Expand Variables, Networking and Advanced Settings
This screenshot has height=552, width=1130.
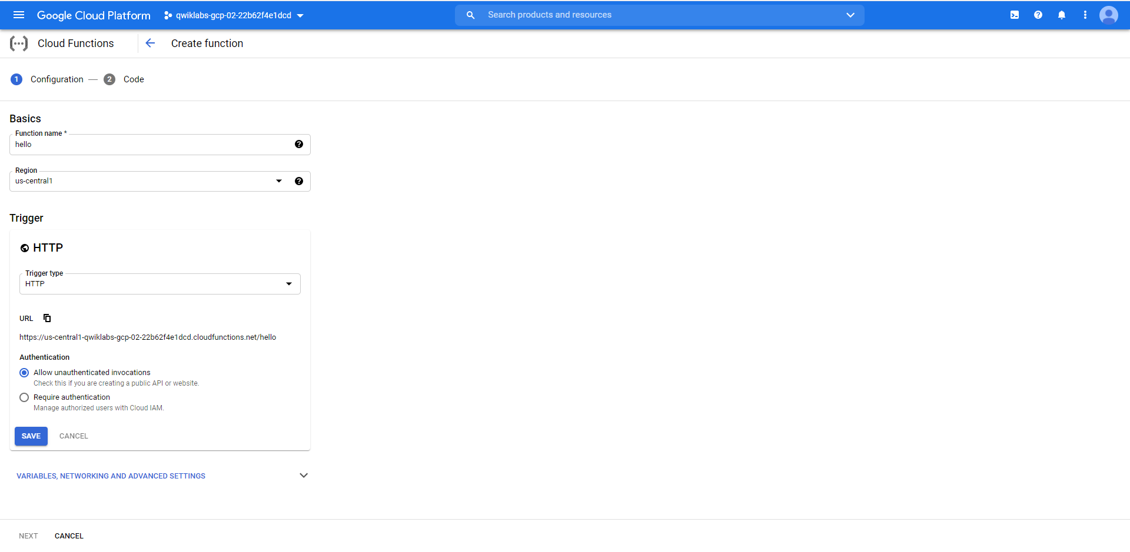click(x=111, y=476)
